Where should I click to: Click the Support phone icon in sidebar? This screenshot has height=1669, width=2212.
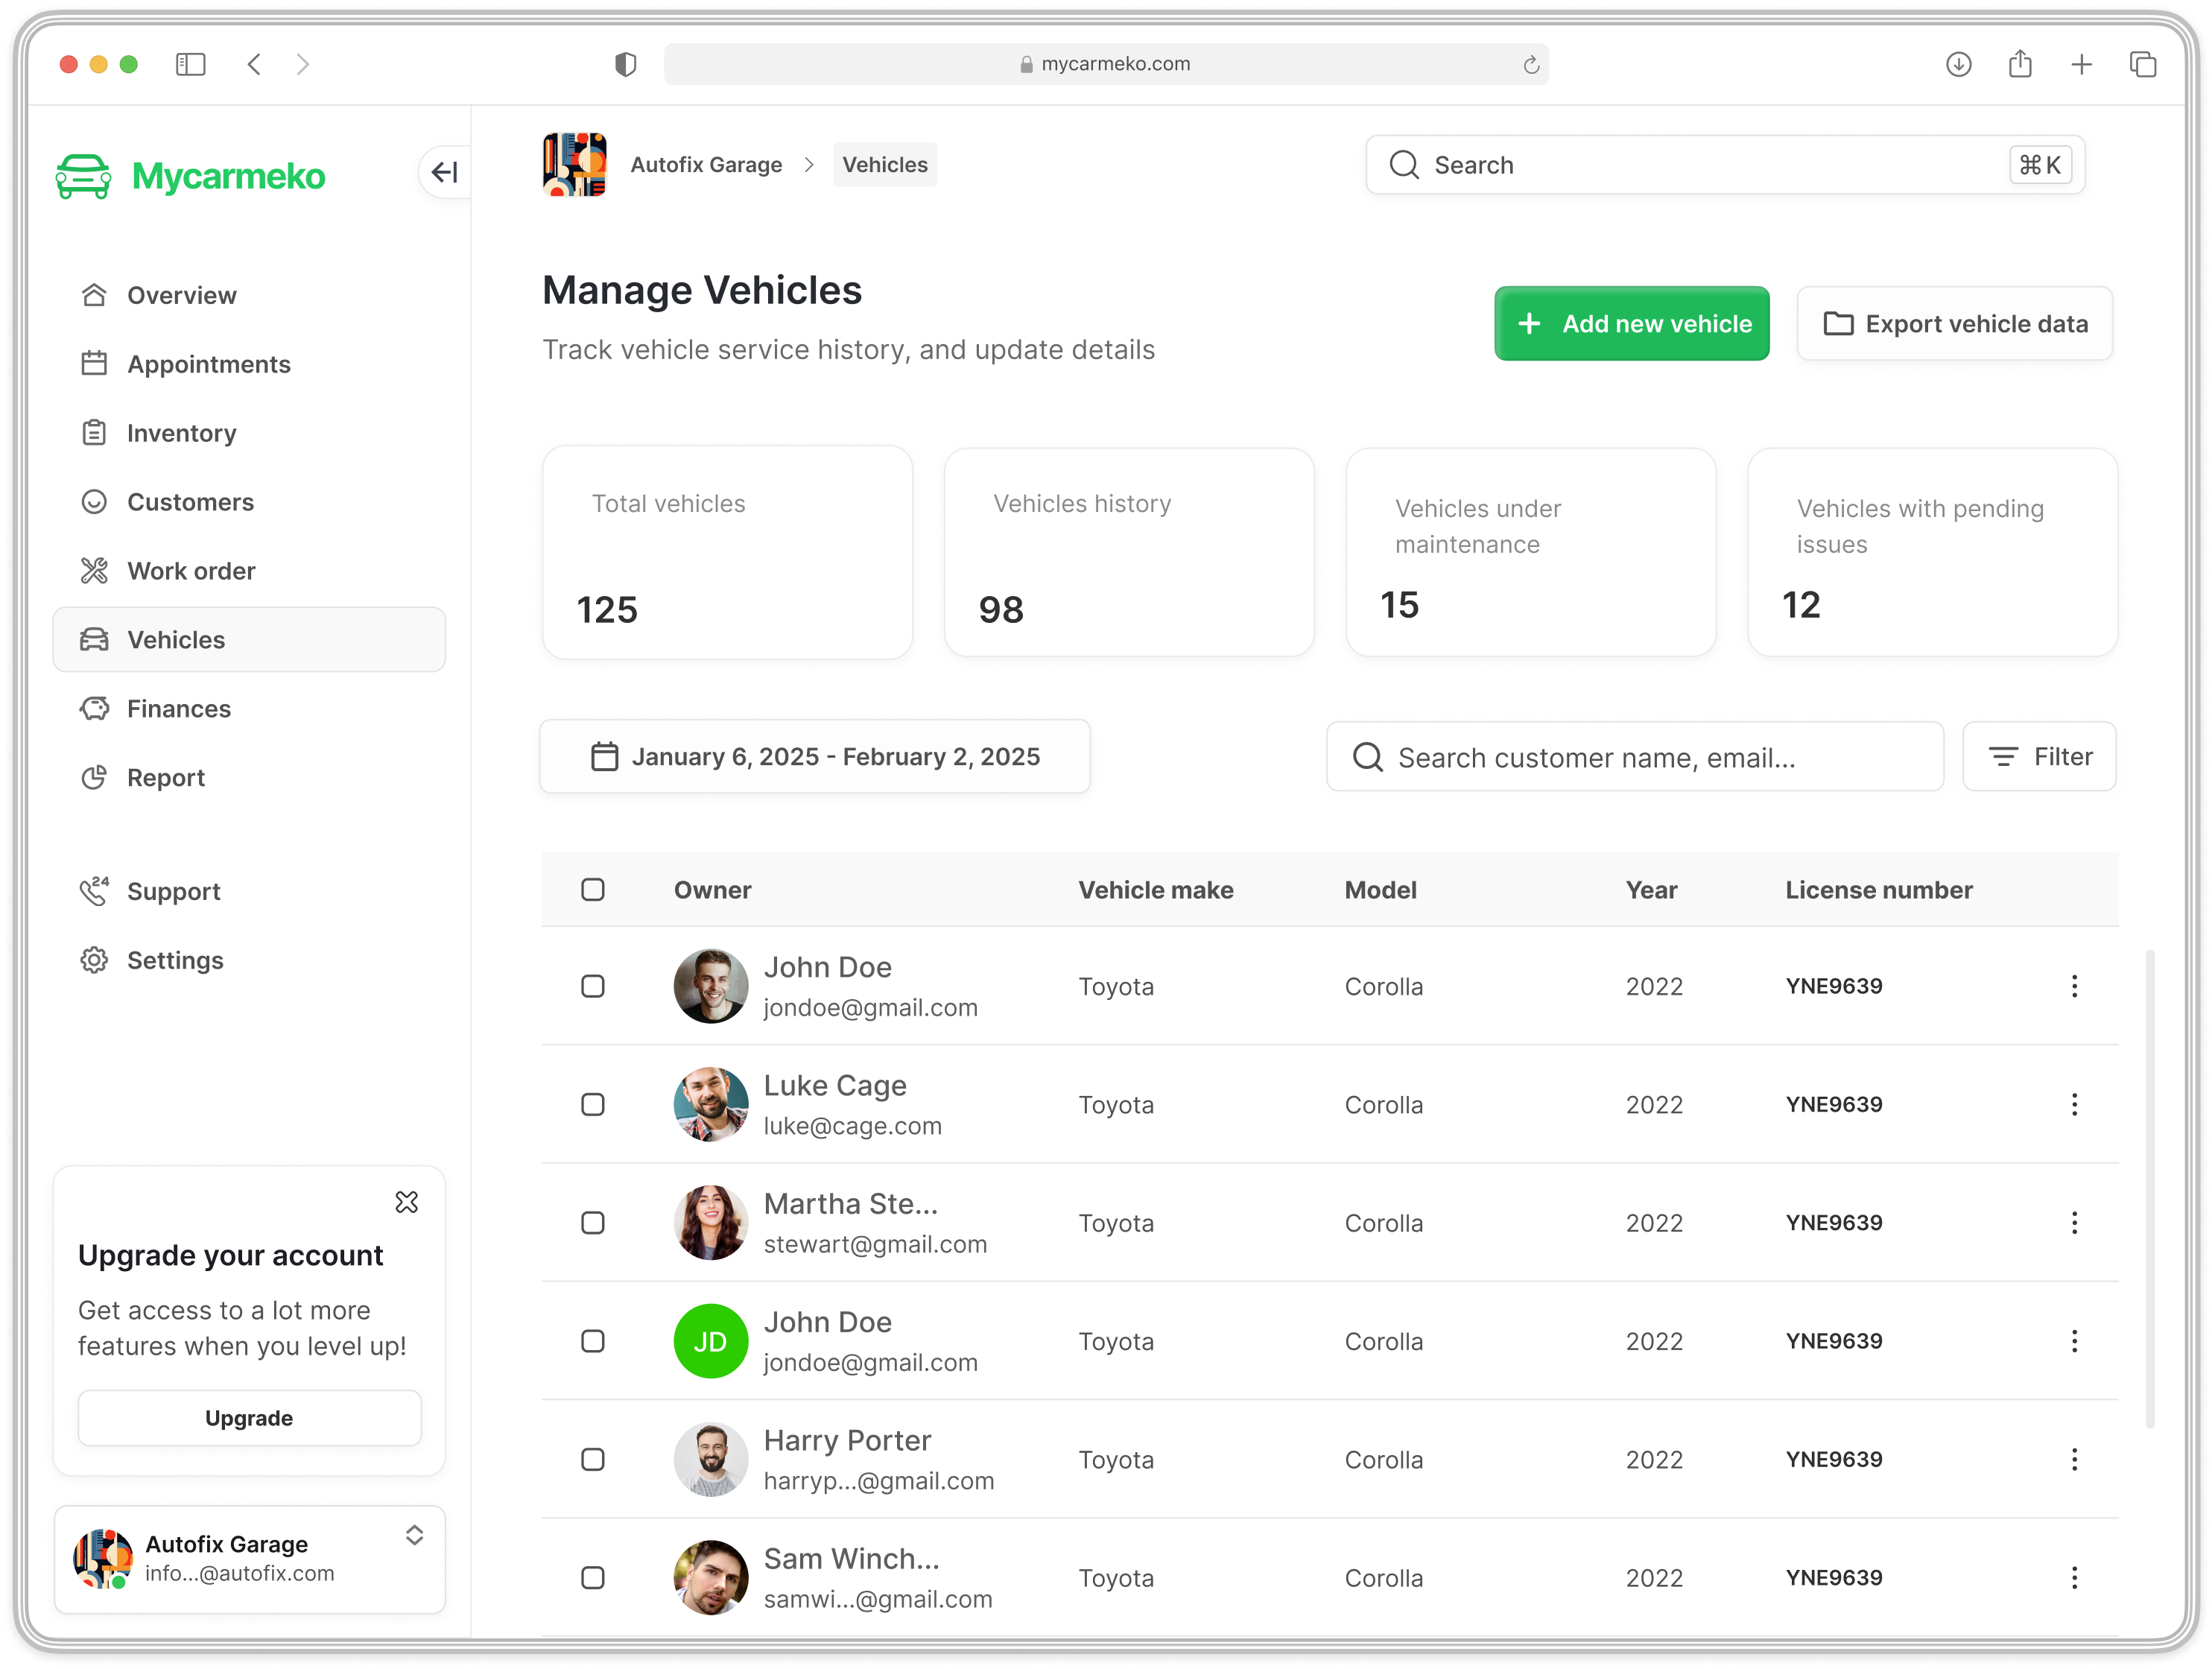click(94, 891)
